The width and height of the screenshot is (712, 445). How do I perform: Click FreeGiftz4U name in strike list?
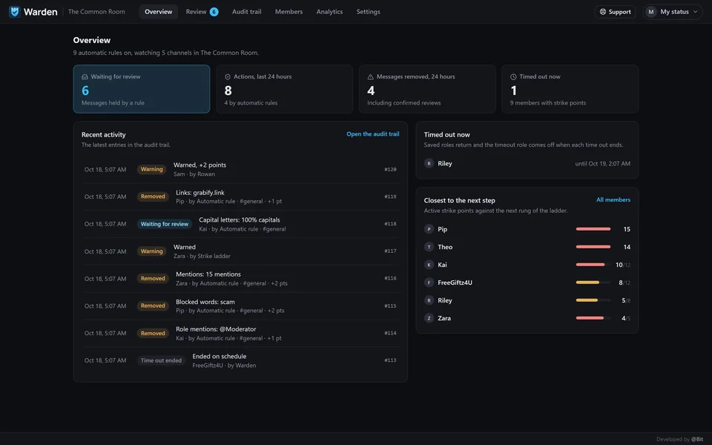click(455, 283)
